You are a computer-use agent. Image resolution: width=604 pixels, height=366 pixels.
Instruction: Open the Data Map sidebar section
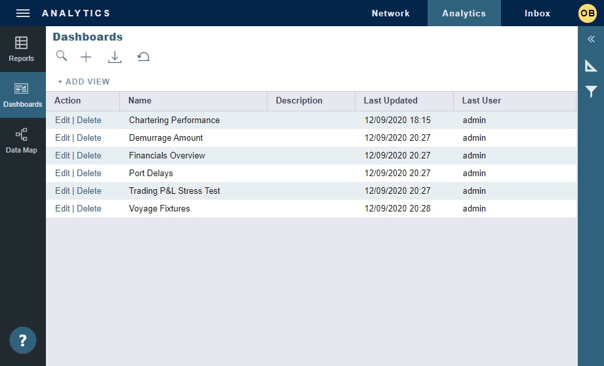click(22, 141)
